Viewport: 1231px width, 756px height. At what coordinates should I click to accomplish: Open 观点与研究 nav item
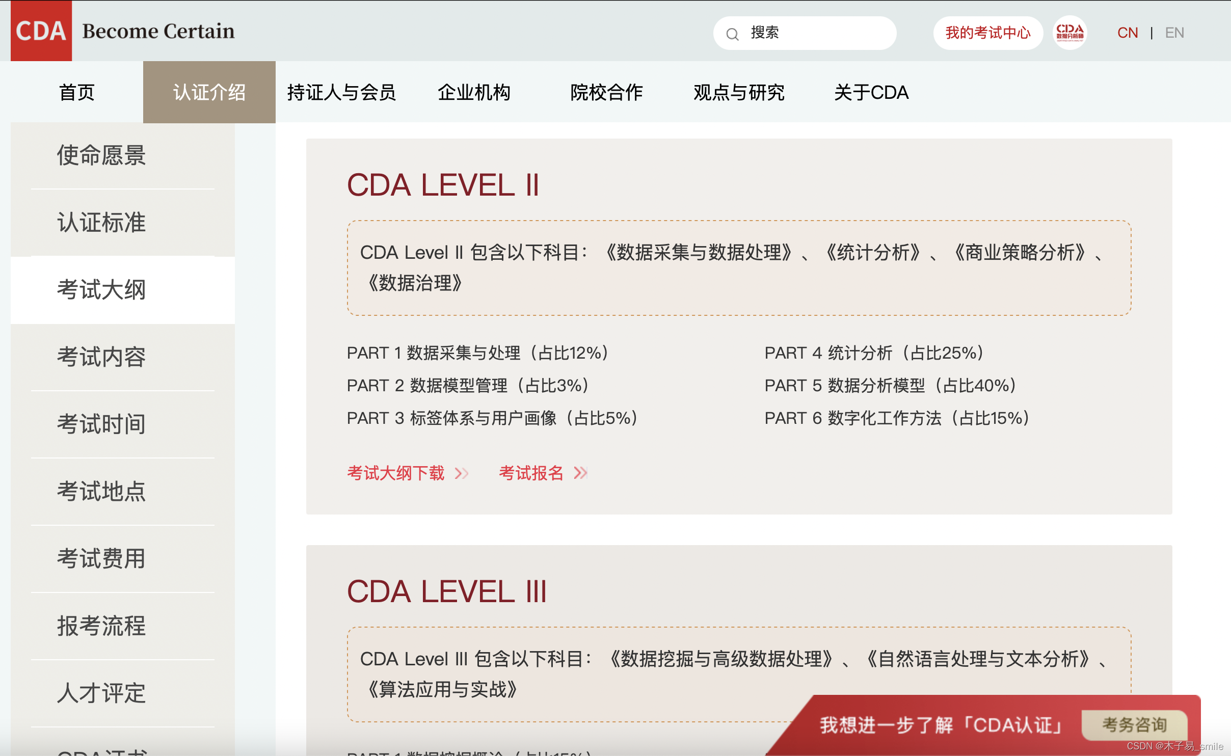click(739, 92)
